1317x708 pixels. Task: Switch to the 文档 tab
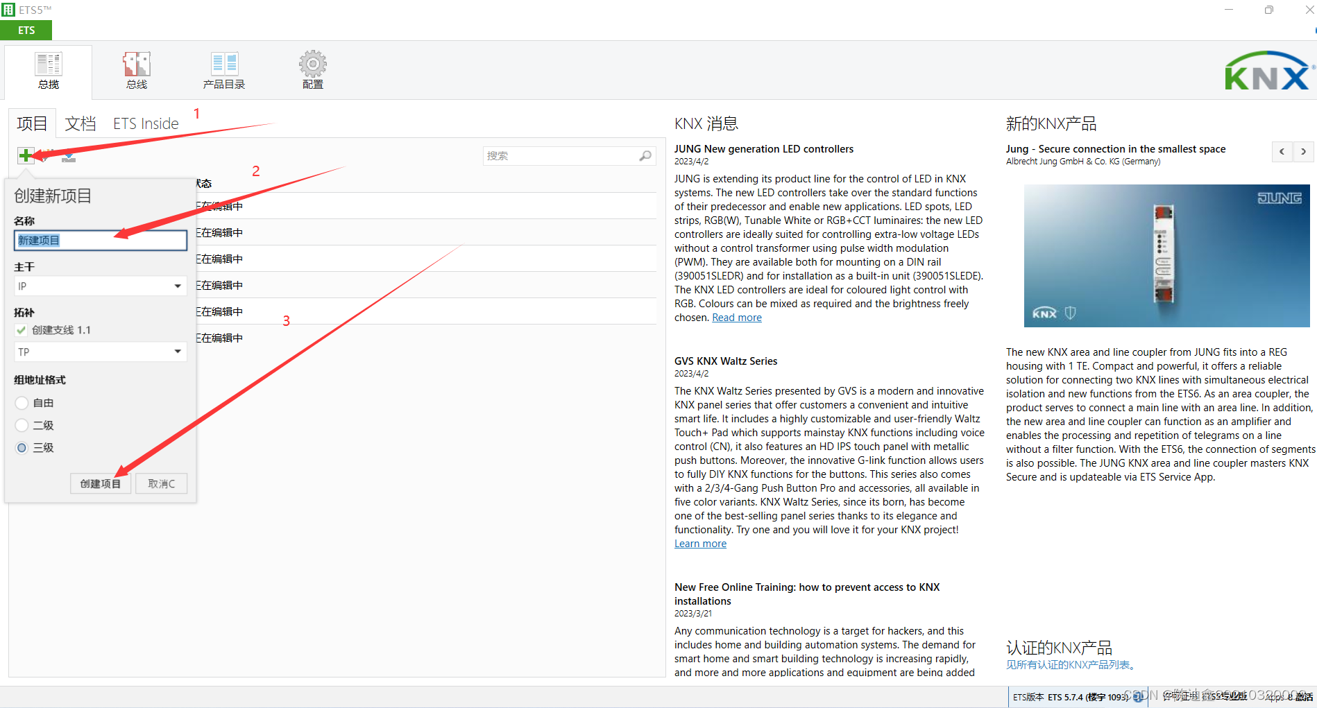point(80,123)
